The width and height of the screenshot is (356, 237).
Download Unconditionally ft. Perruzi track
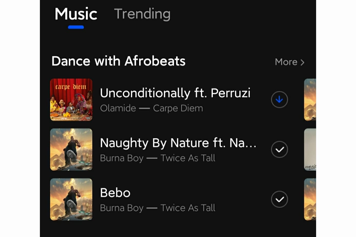279,99
